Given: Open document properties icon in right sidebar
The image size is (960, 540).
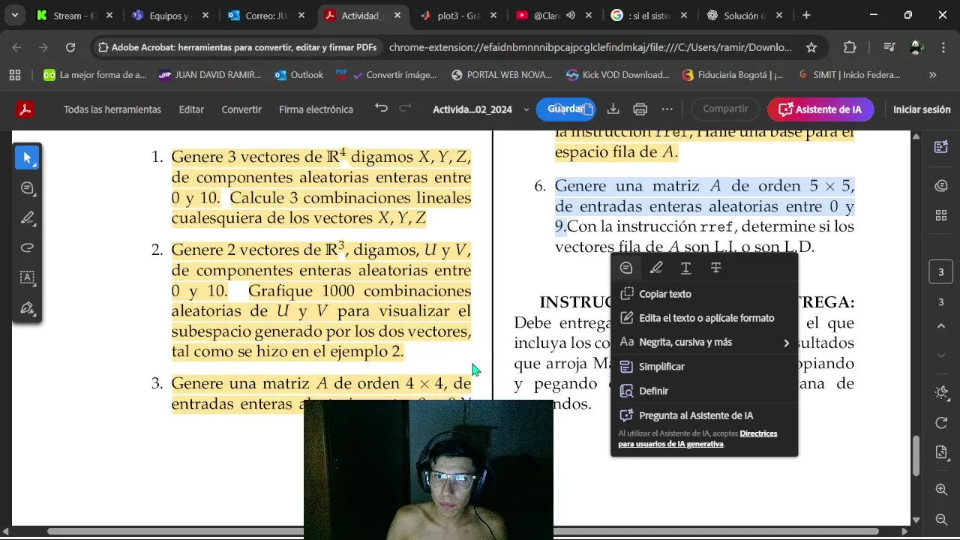Looking at the screenshot, I should pos(941,452).
